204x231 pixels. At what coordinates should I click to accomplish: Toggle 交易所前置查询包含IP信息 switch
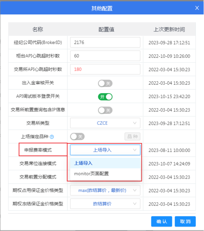tap(105, 110)
